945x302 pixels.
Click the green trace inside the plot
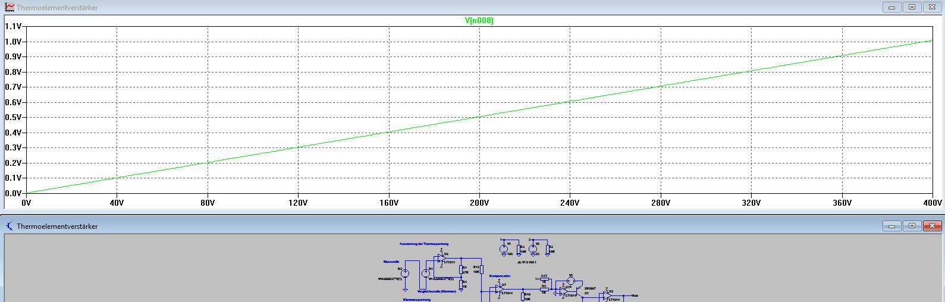479,117
